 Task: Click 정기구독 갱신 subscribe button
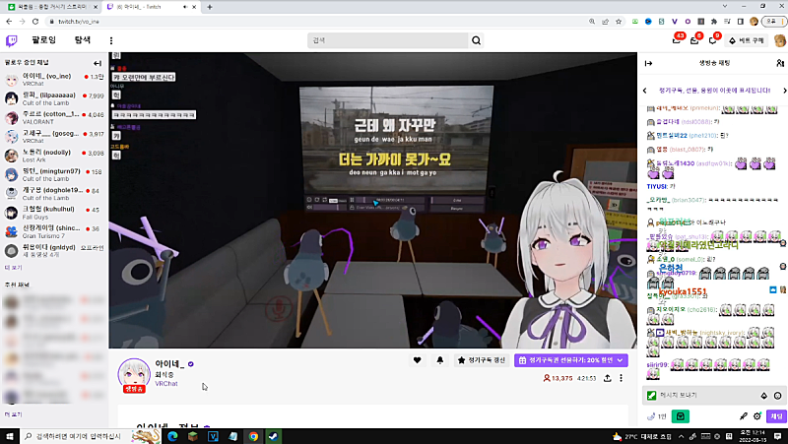[x=482, y=360]
